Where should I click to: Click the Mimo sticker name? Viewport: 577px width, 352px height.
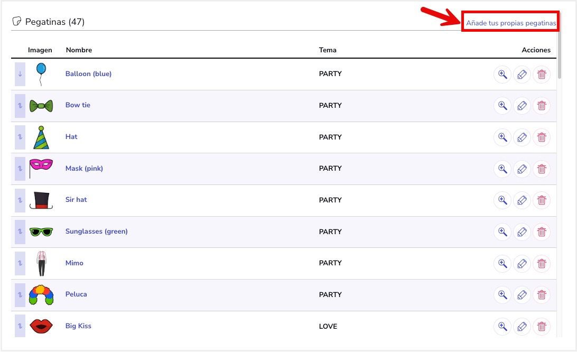click(x=75, y=263)
